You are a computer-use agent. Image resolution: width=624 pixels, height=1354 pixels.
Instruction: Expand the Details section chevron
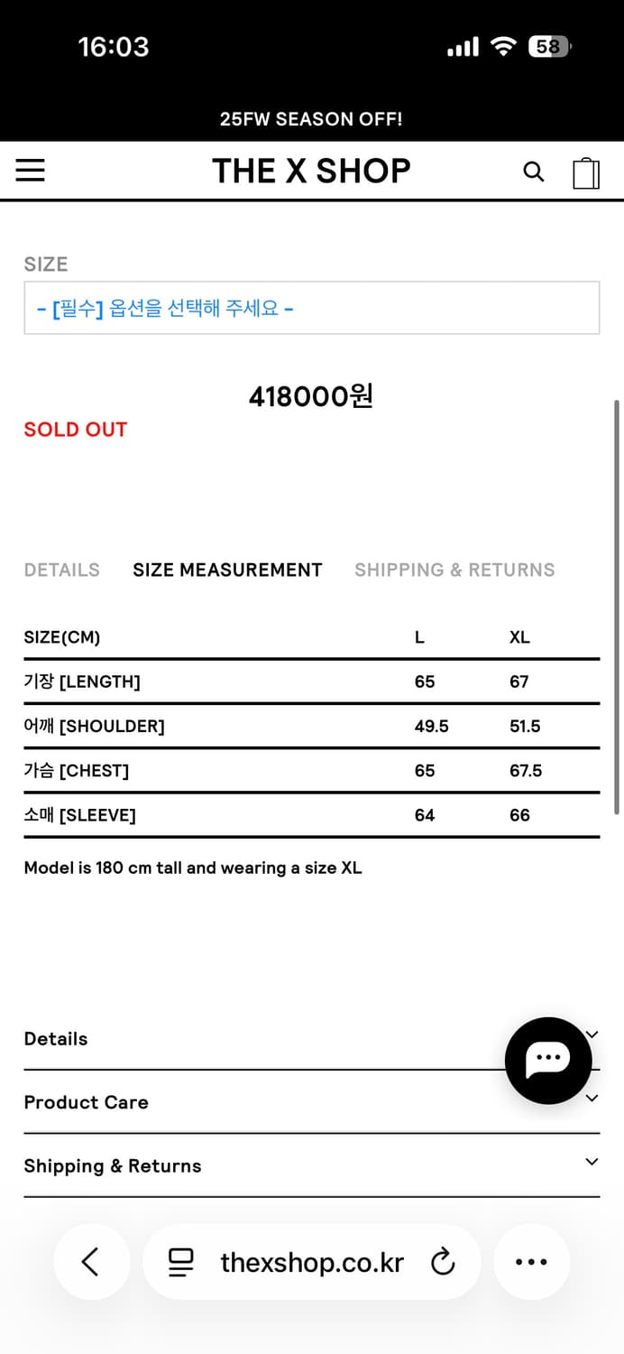click(x=591, y=1034)
